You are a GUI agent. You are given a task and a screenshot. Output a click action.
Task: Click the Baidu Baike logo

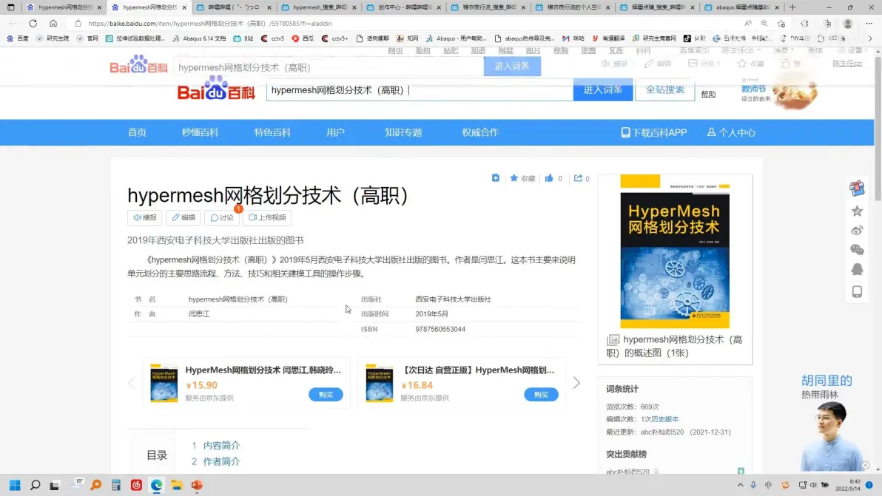(x=217, y=90)
